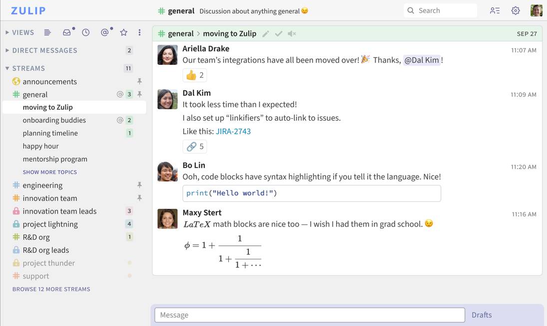The image size is (547, 326).
Task: Expand the VIEWS section
Action: [7, 32]
